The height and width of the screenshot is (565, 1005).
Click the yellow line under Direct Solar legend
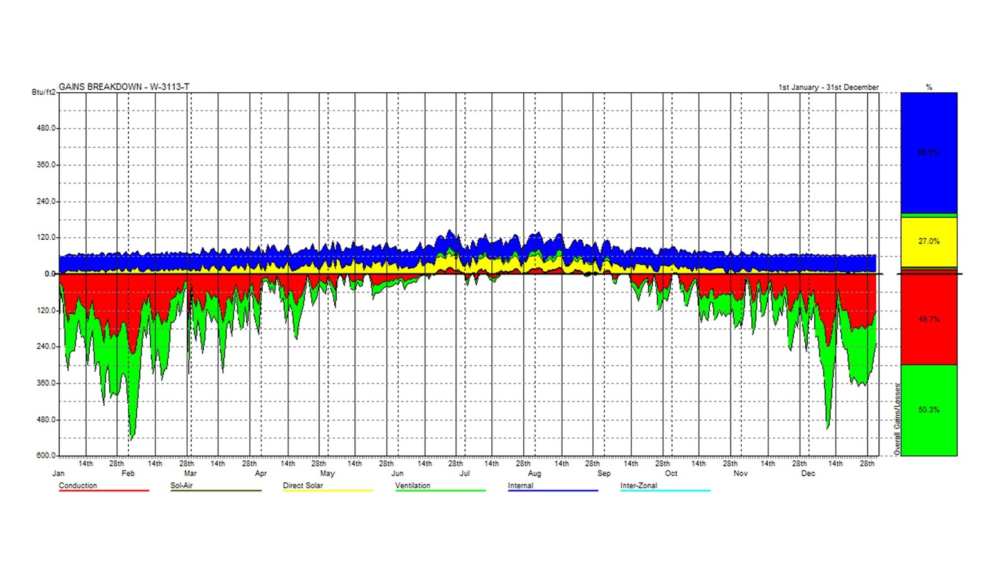click(x=328, y=491)
